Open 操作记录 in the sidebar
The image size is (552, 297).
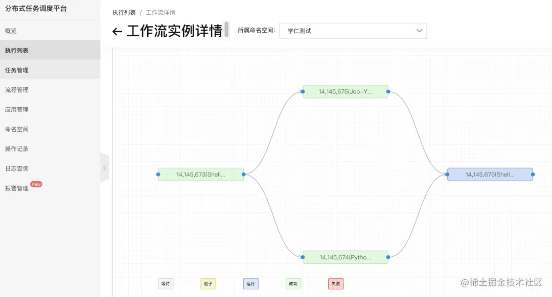50,148
